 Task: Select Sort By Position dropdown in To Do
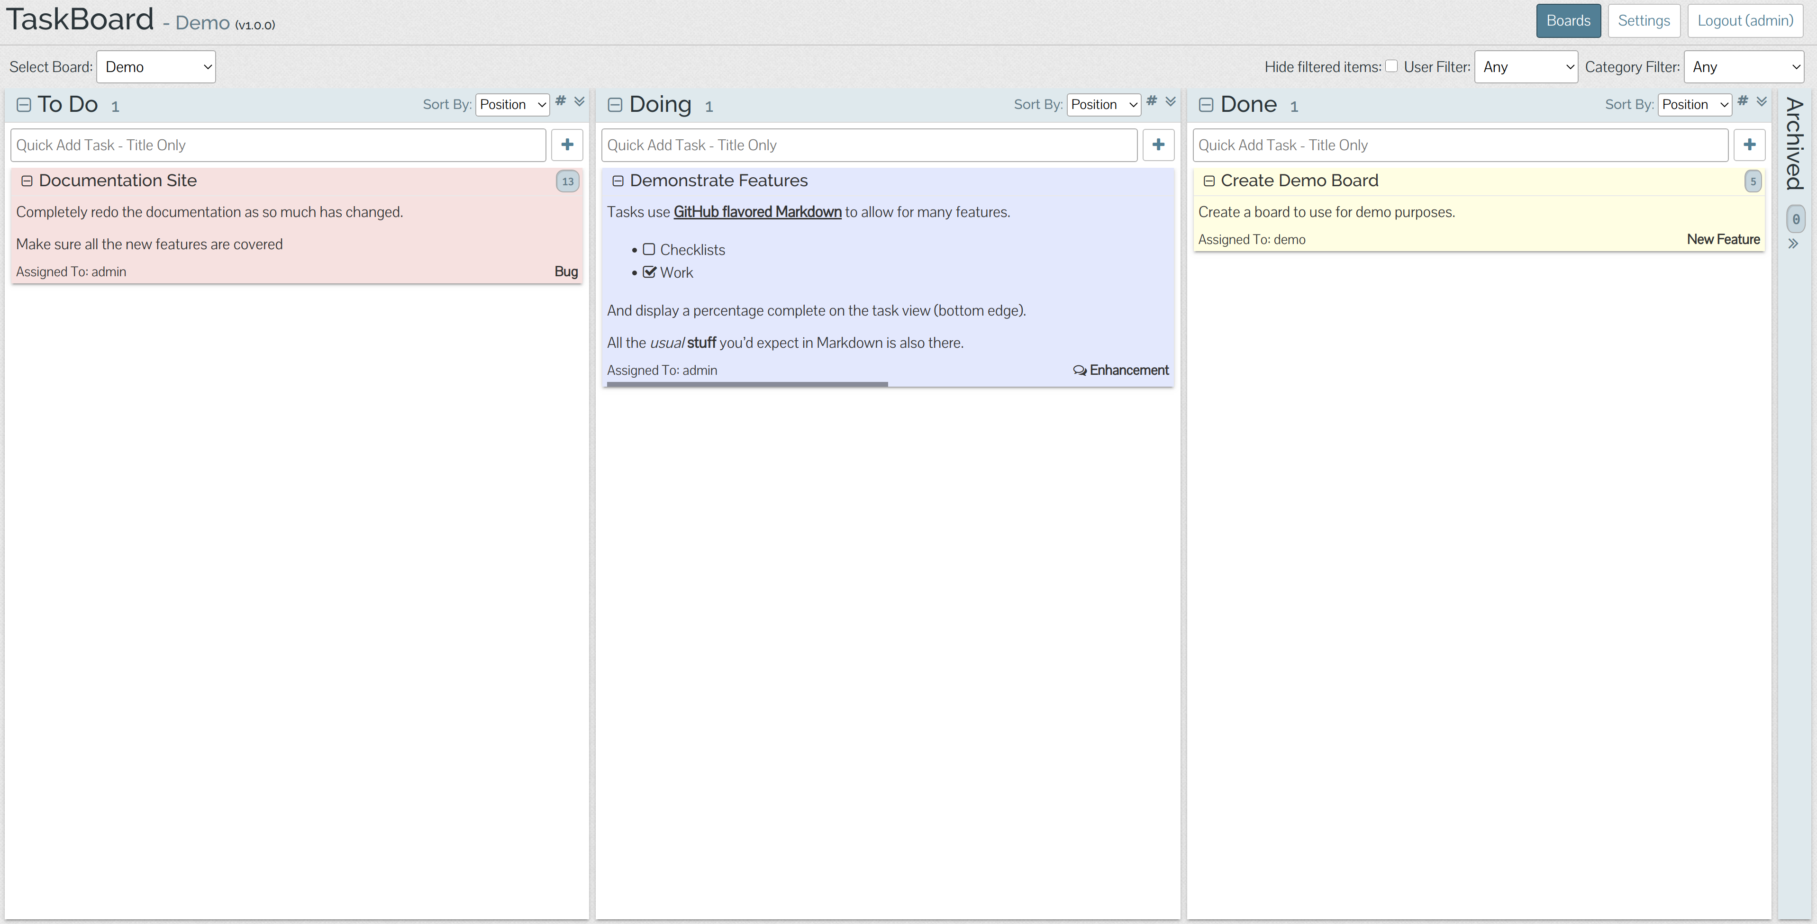tap(513, 105)
